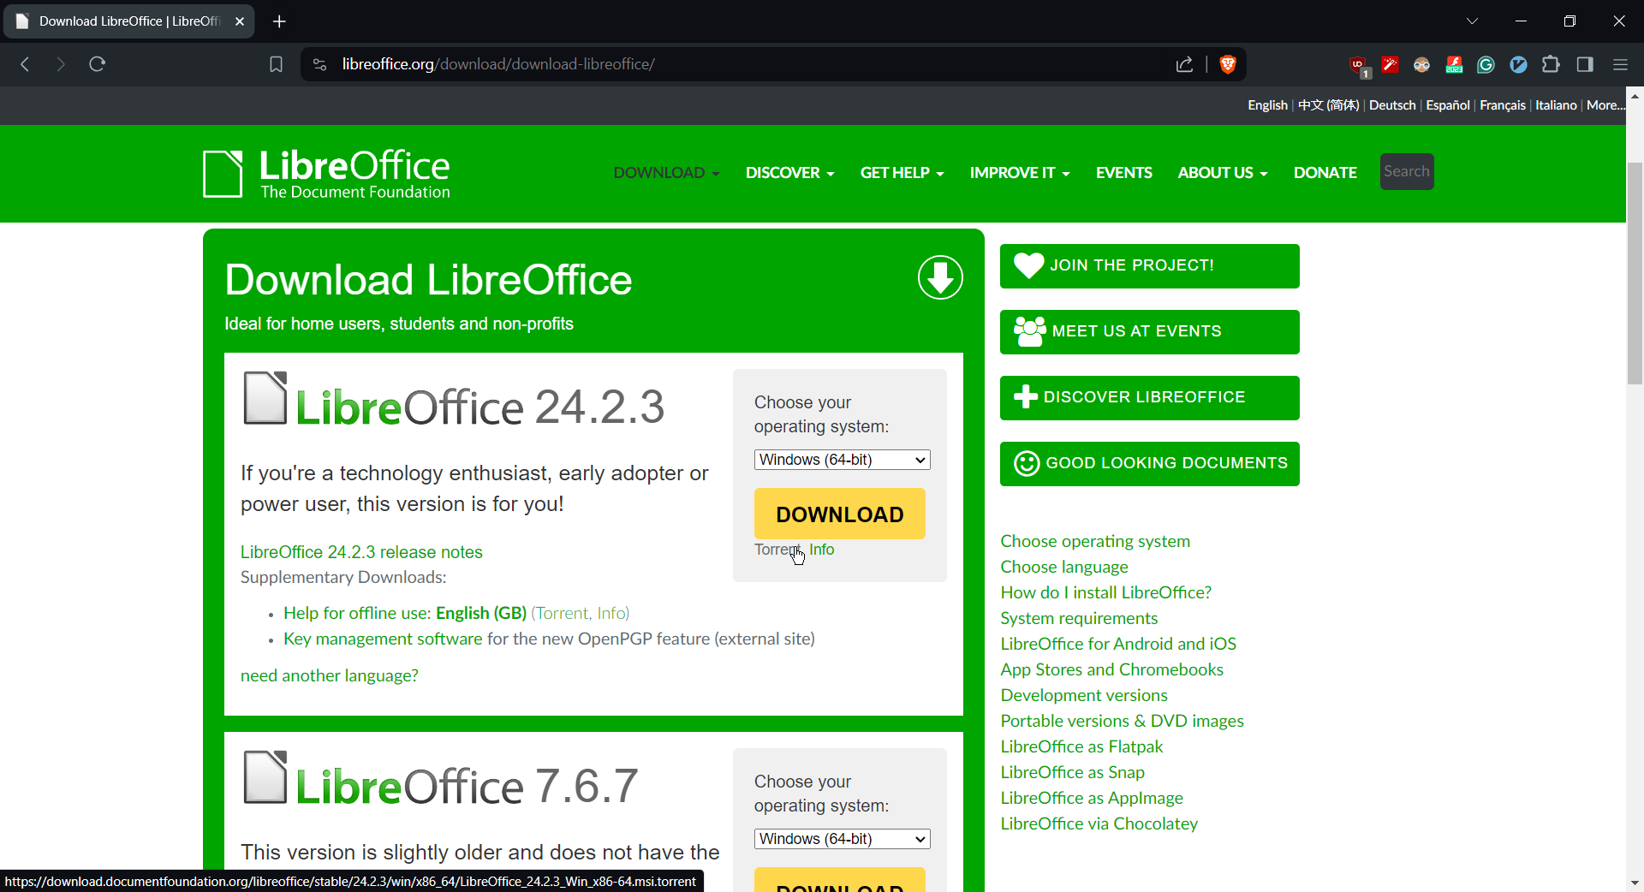
Task: Switch language to 中文 (简体)
Action: [x=1328, y=105]
